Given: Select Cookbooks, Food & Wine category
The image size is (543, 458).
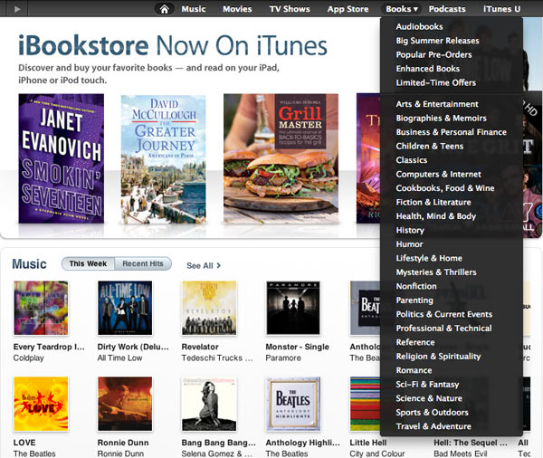Looking at the screenshot, I should [x=445, y=188].
